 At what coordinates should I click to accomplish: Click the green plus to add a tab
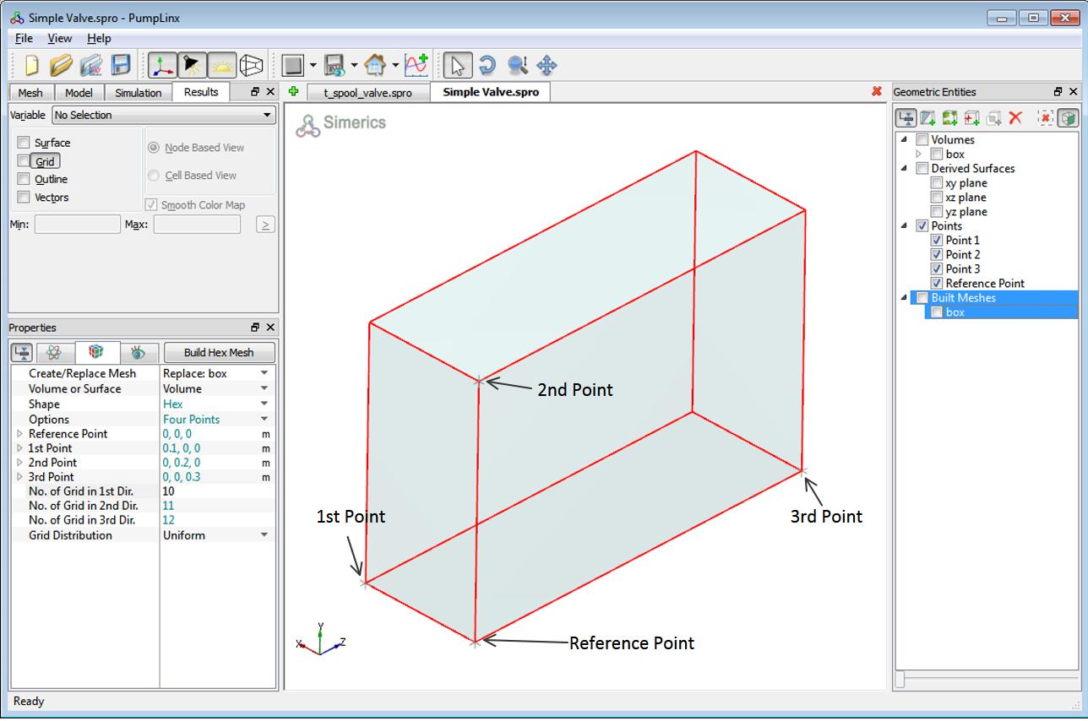coord(293,92)
